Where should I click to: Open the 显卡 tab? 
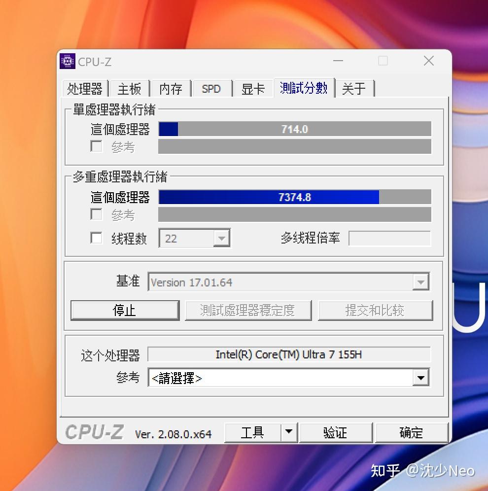[253, 89]
